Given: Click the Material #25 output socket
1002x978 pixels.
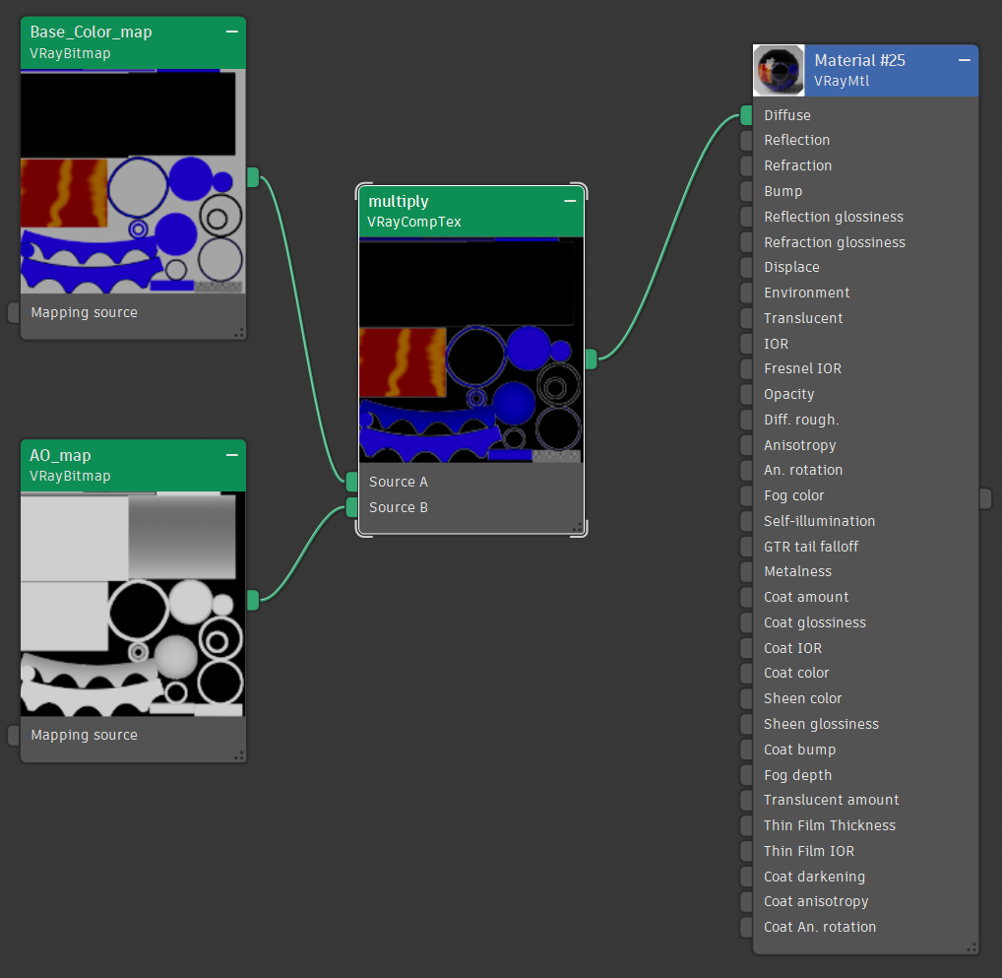Looking at the screenshot, I should pos(985,498).
